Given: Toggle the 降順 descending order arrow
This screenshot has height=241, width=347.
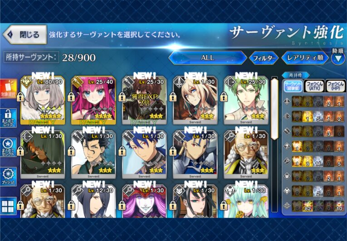Looking at the screenshot, I should click(x=338, y=59).
